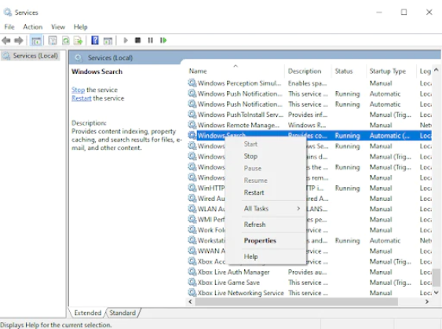This screenshot has height=329, width=442.
Task: Click gear icon of WinHTTP service row
Action: [x=192, y=188]
